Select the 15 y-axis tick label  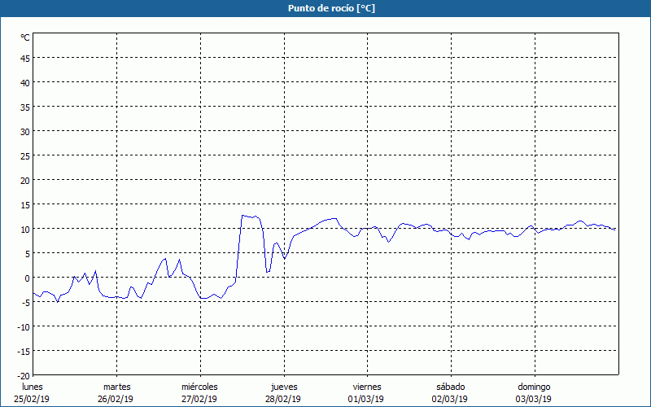pyautogui.click(x=25, y=204)
